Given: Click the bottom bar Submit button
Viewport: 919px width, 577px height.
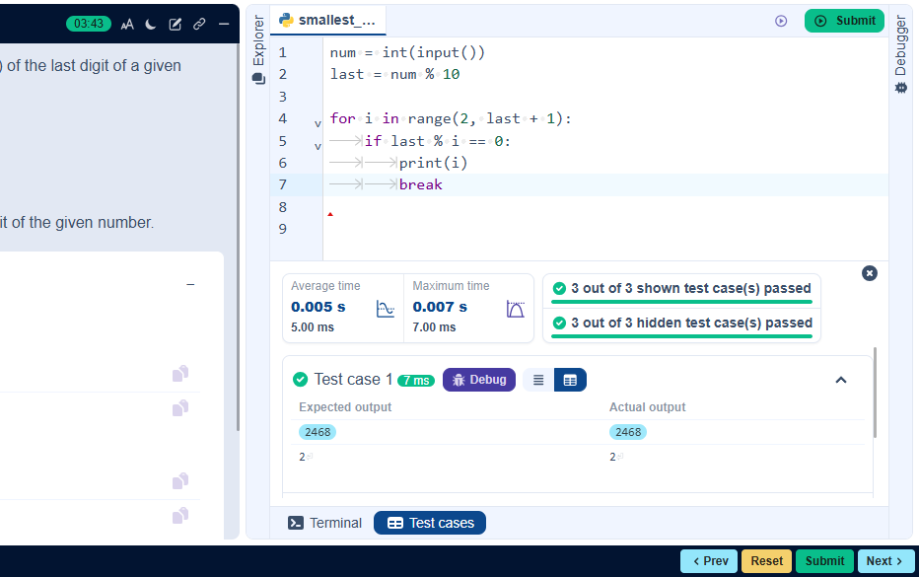Looking at the screenshot, I should click(x=824, y=561).
